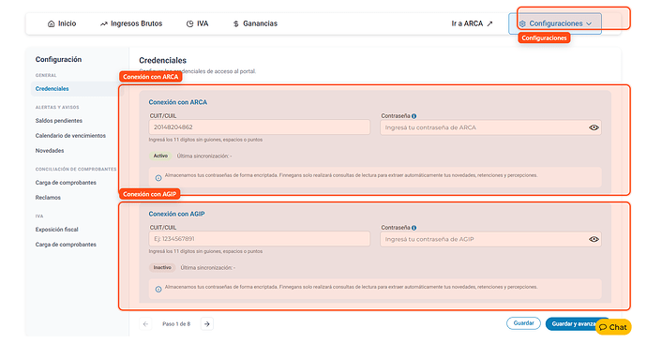Click the Ingresos Brutos trend icon
This screenshot has height=343, width=647.
(103, 24)
